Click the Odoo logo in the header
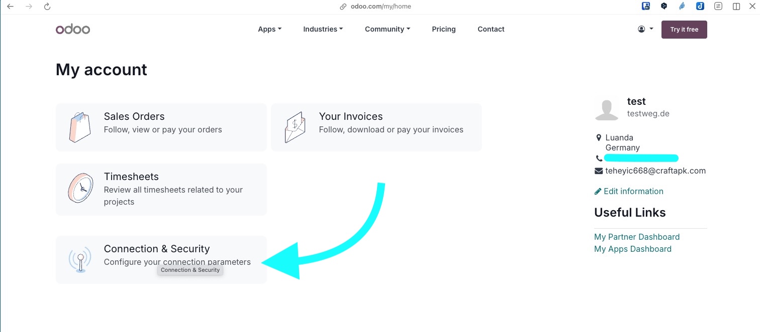Image resolution: width=760 pixels, height=332 pixels. tap(73, 30)
